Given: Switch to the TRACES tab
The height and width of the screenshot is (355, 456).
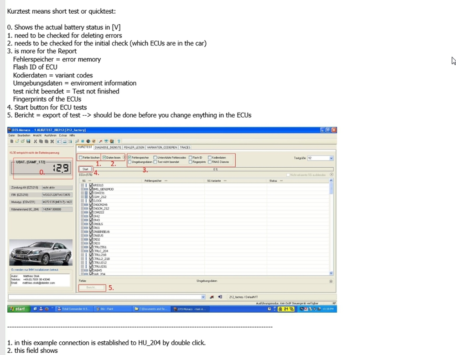Looking at the screenshot, I should [184, 148].
